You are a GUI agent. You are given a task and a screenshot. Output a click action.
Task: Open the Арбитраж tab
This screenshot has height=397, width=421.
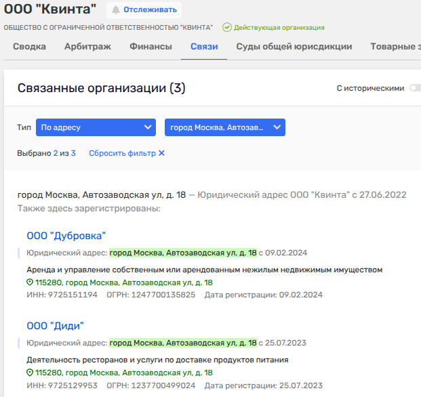pos(87,47)
